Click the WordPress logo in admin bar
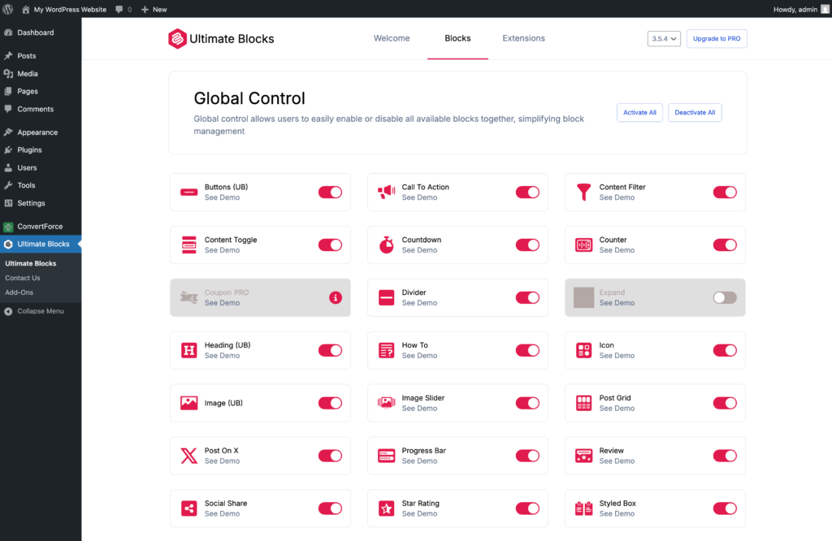The image size is (832, 541). tap(9, 9)
